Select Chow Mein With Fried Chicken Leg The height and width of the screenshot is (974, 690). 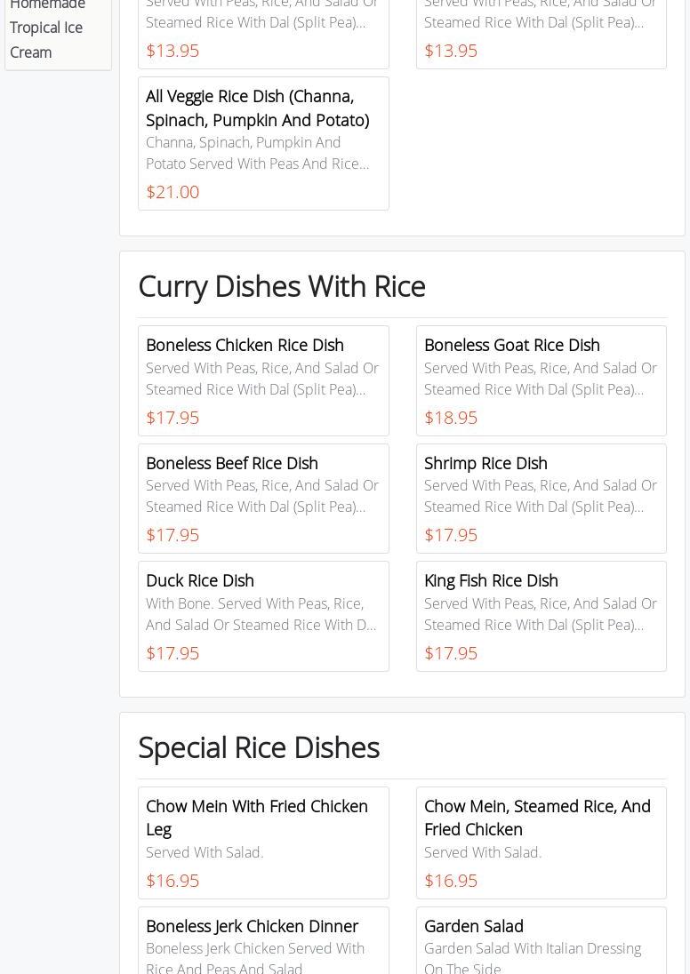(256, 817)
